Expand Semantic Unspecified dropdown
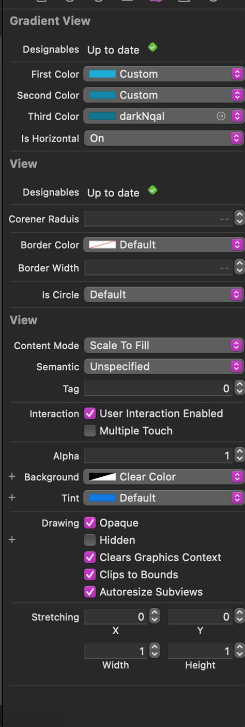 [164, 366]
